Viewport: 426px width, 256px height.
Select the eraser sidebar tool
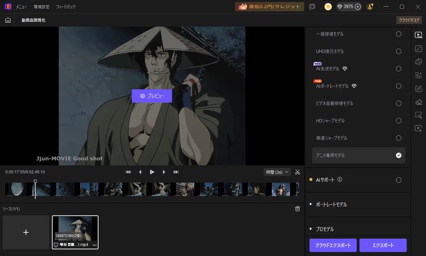tap(419, 102)
